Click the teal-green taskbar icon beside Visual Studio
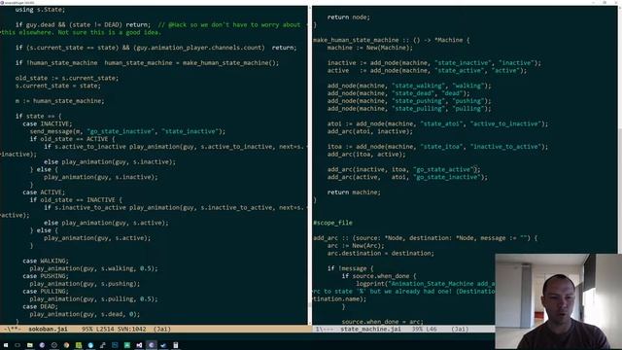 tap(127, 345)
